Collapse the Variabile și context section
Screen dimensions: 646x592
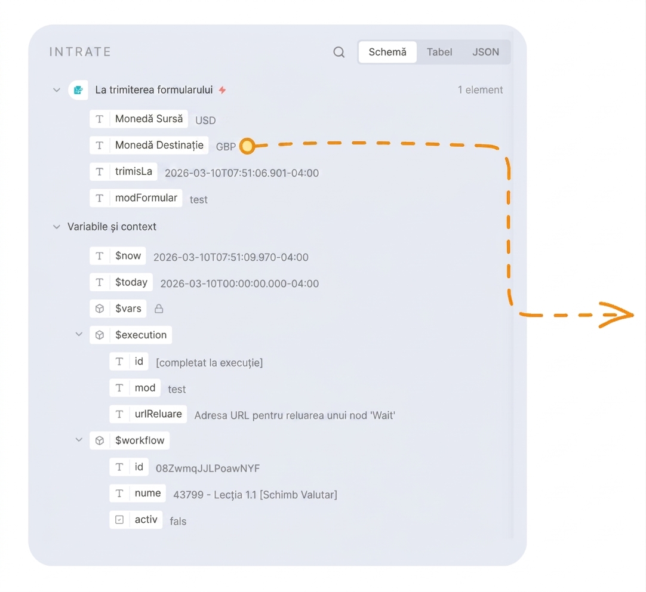point(57,227)
